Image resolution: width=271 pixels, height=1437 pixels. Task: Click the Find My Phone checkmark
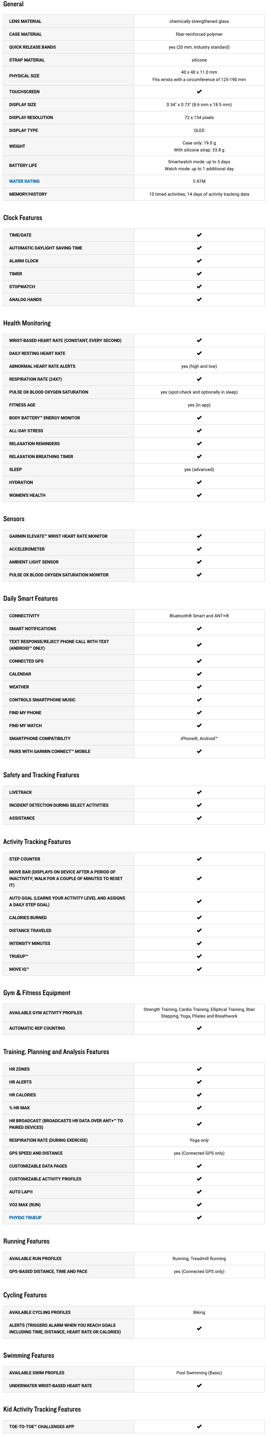pyautogui.click(x=199, y=712)
